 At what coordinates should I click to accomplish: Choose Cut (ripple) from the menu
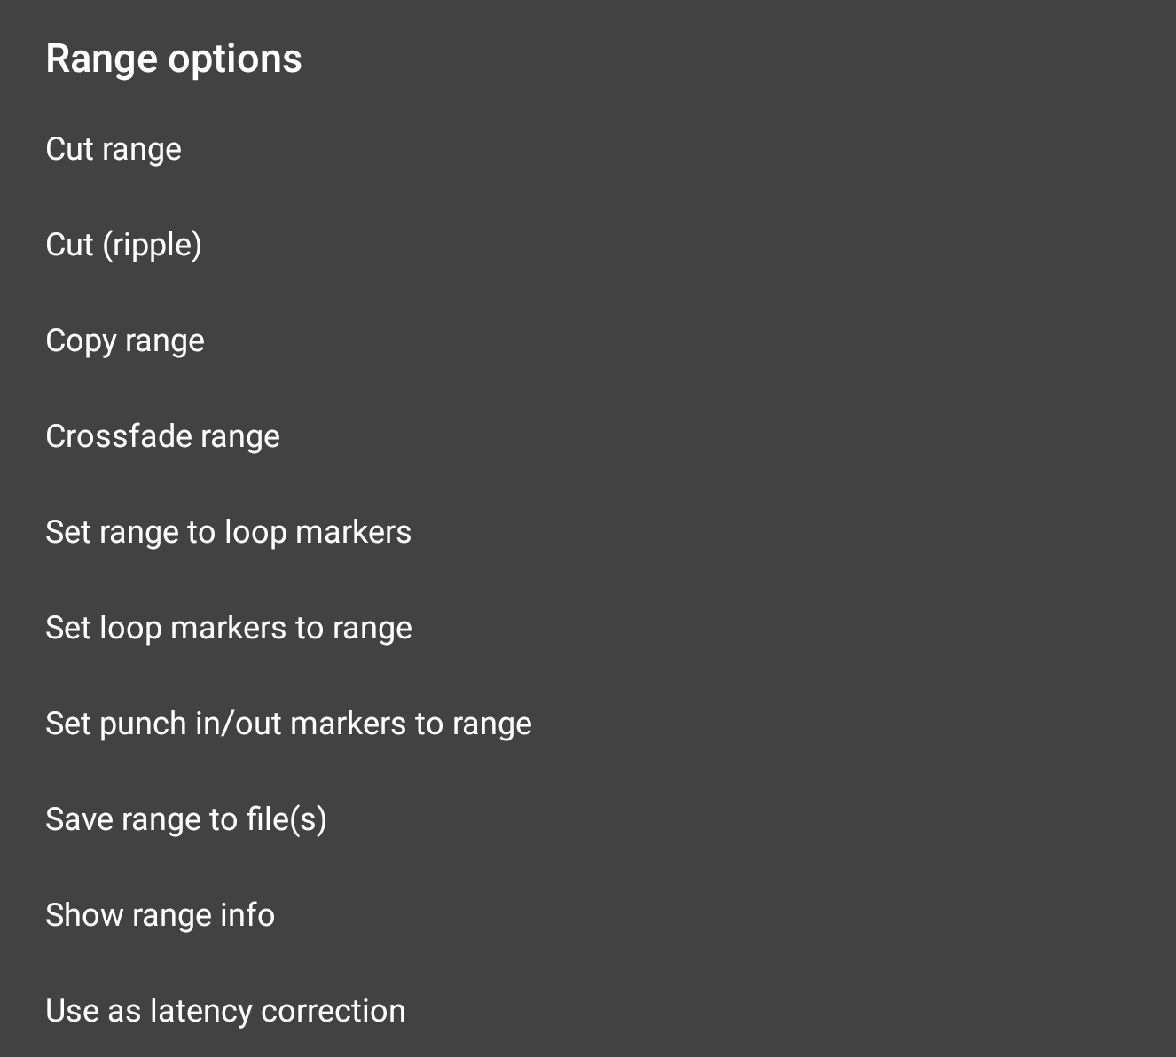[x=123, y=245]
